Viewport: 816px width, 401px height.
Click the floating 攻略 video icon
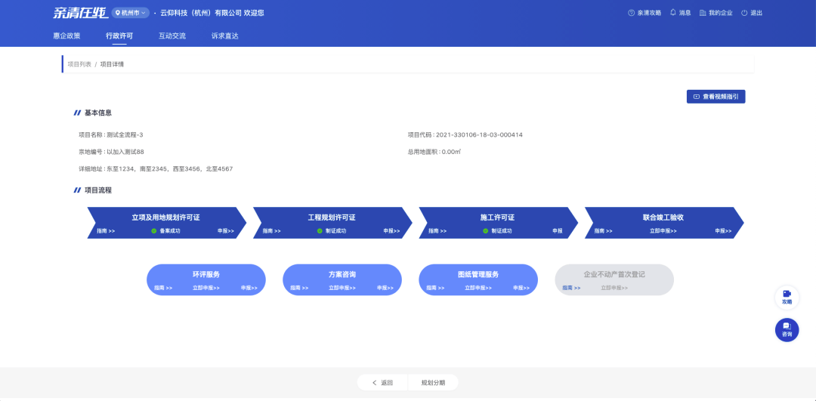tap(787, 298)
